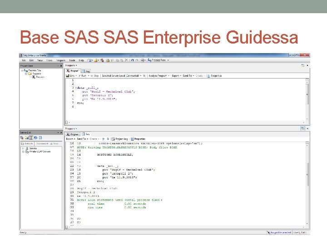Open the Tools menu
Image resolution: width=327 pixels, height=245 pixels.
click(x=72, y=60)
